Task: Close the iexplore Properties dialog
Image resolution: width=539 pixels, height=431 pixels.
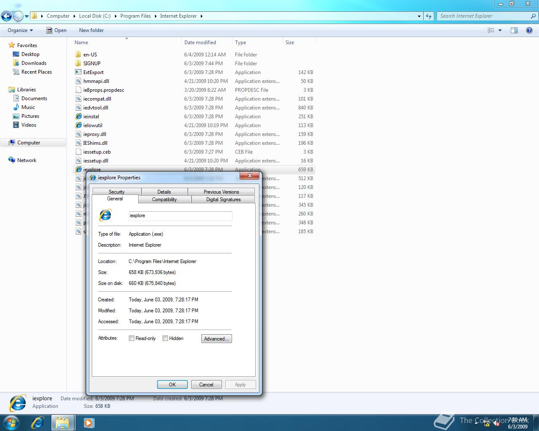Action: [x=249, y=176]
